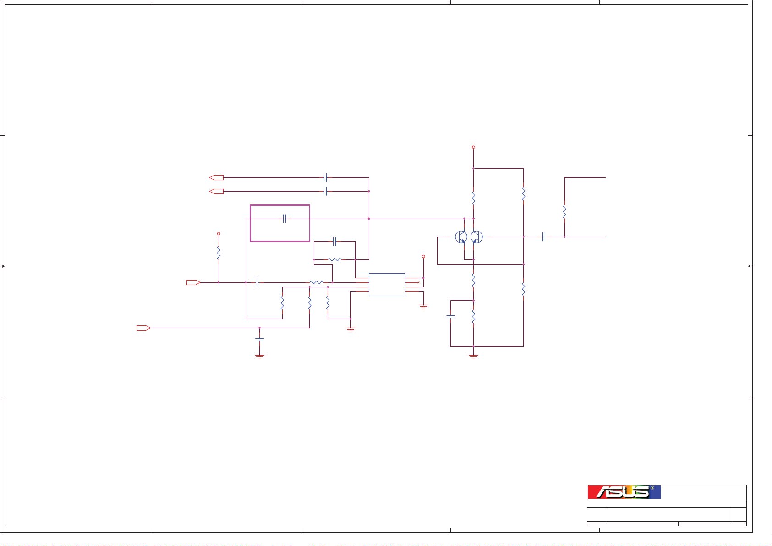This screenshot has width=772, height=546.
Task: Select the feedback capacitor above the horizontal resistor
Action: (334, 241)
